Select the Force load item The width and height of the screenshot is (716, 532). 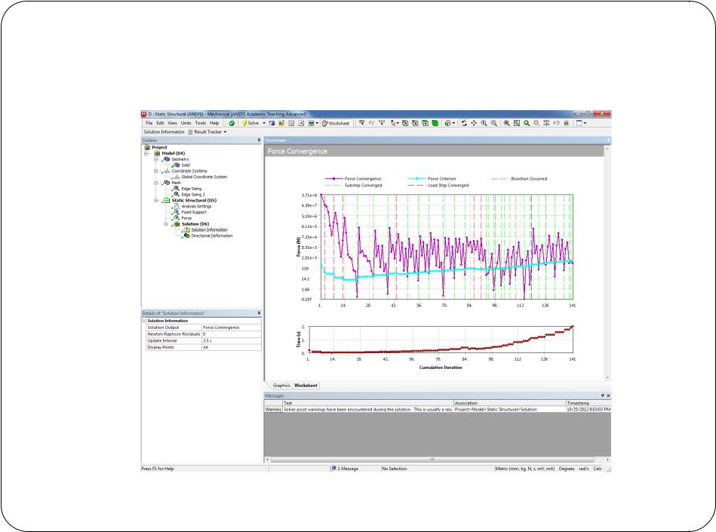(x=186, y=218)
